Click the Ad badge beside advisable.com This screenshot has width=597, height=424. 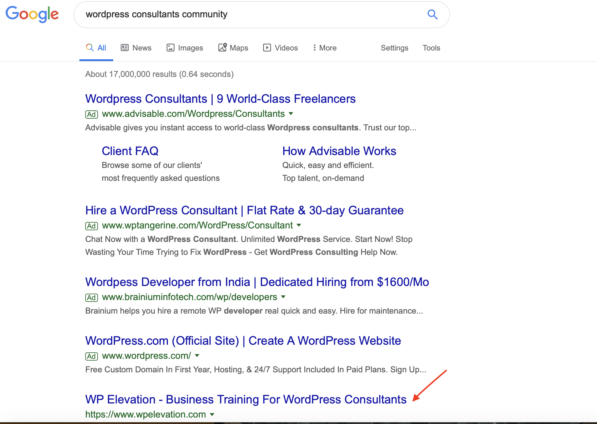pyautogui.click(x=91, y=114)
